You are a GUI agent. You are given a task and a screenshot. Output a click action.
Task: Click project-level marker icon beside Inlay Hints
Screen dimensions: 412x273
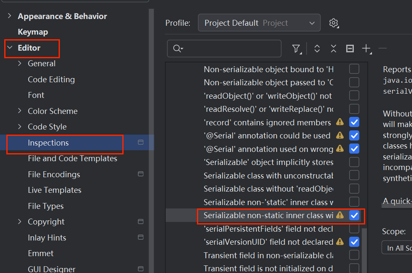click(x=140, y=237)
